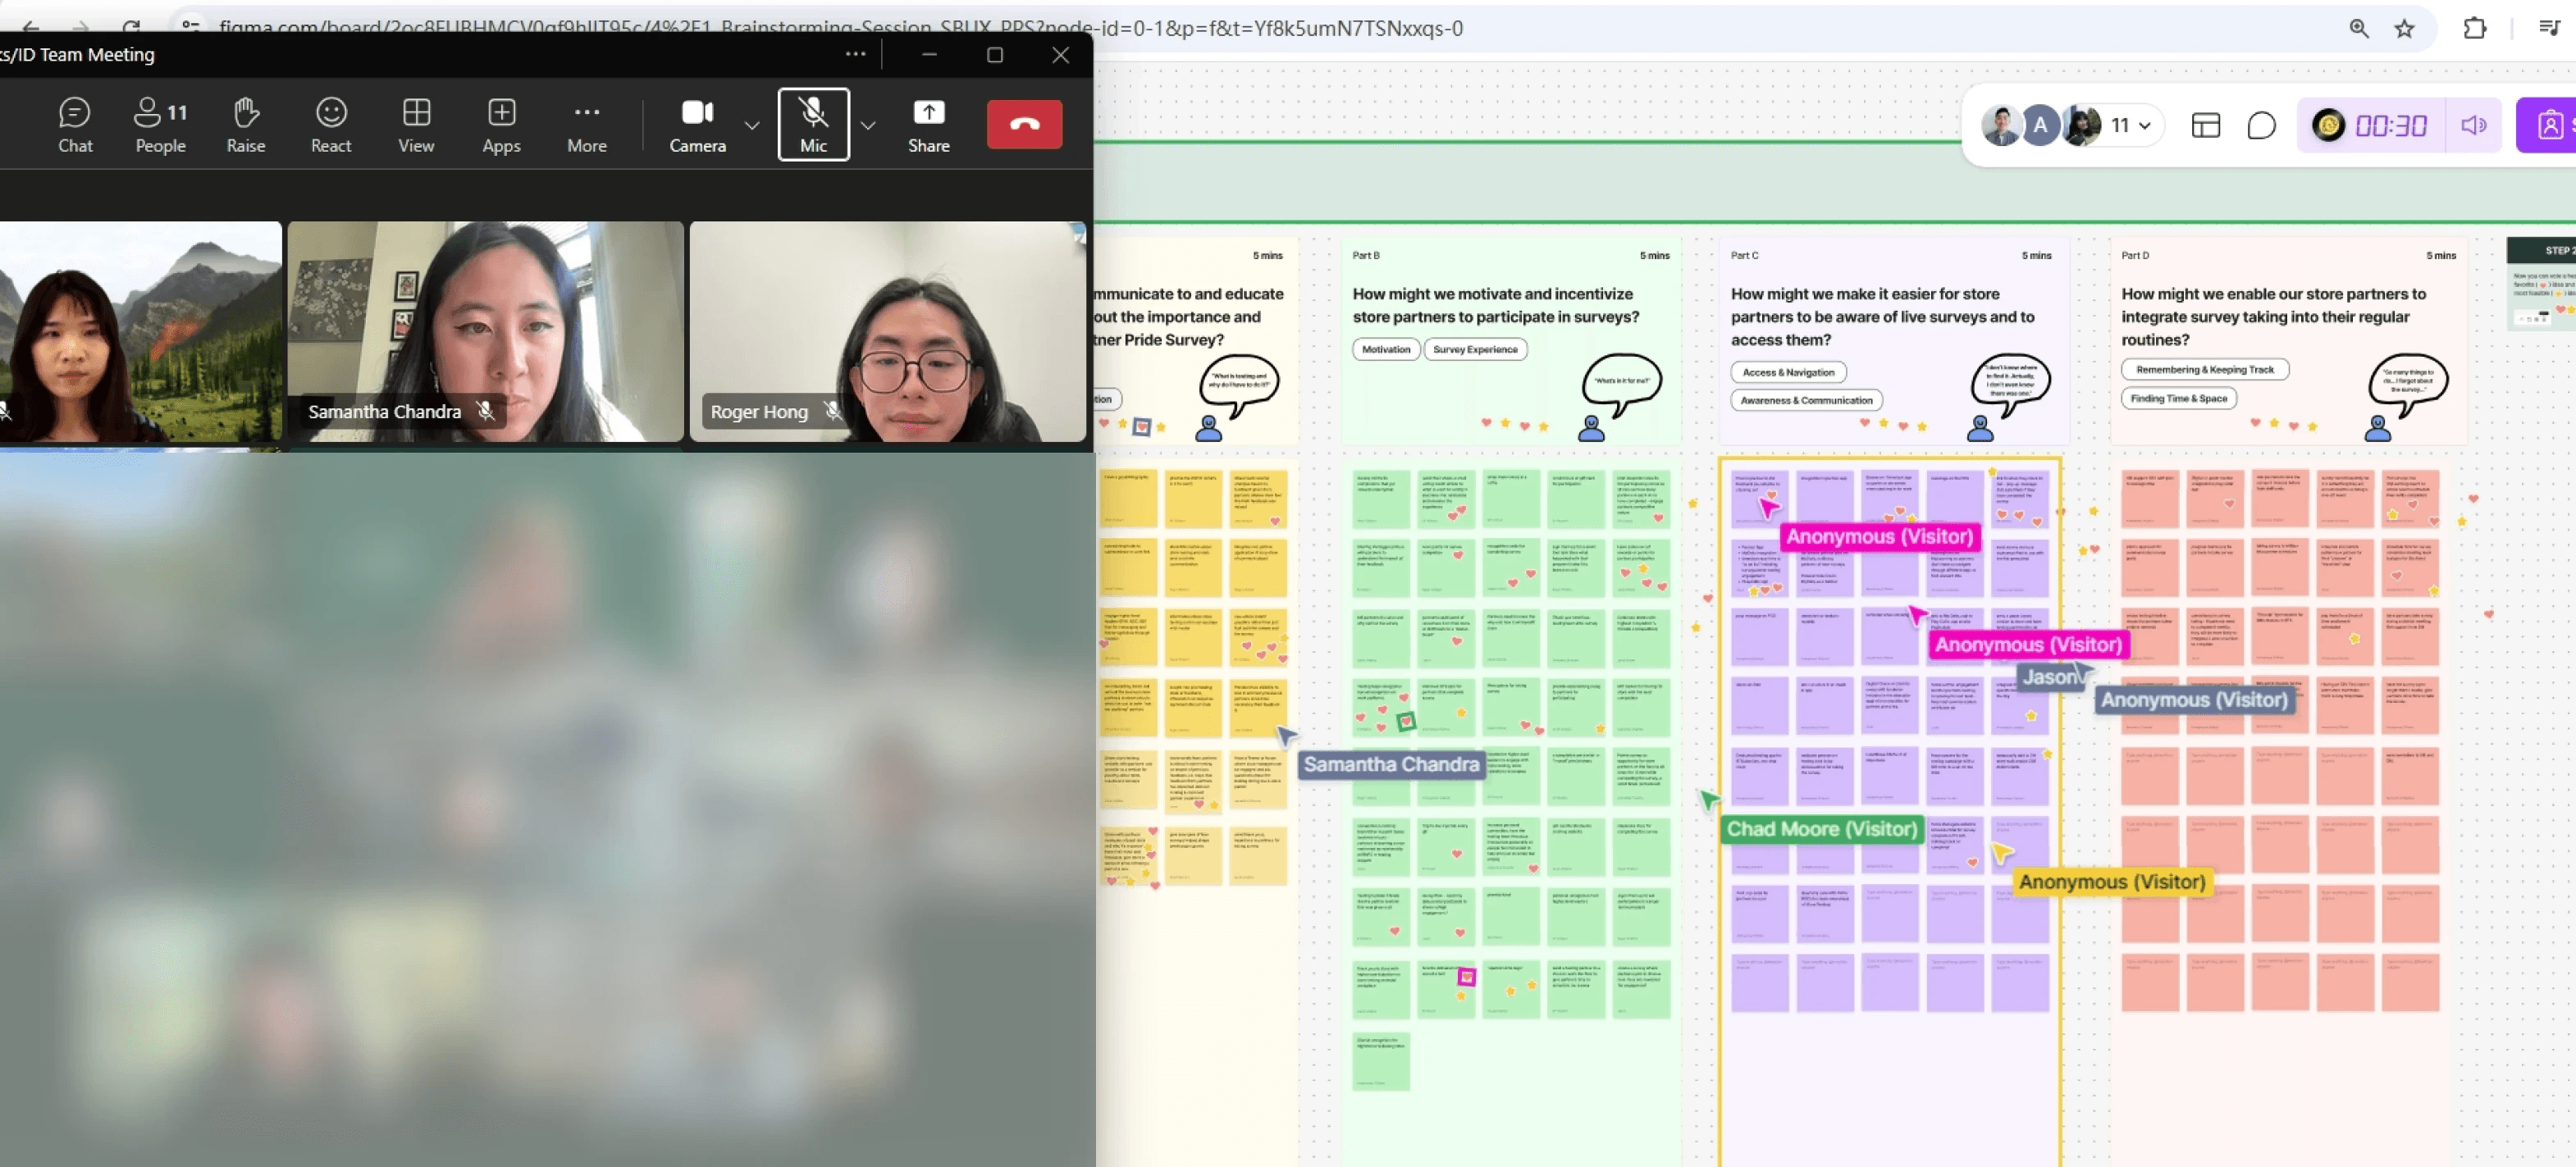Raise your hand in the meeting
The width and height of the screenshot is (2576, 1167).
point(245,125)
